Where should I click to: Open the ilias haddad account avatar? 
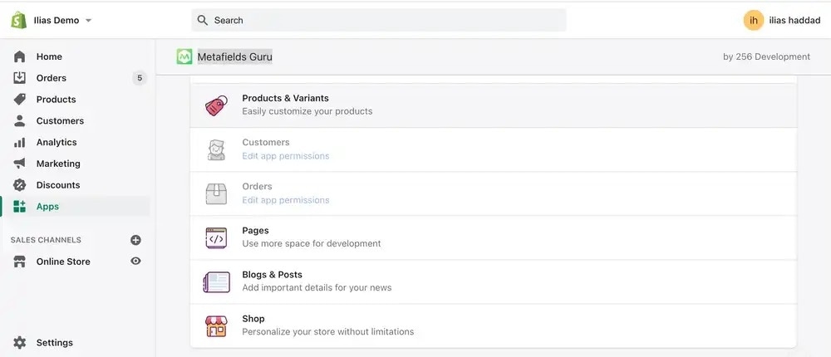pos(753,20)
